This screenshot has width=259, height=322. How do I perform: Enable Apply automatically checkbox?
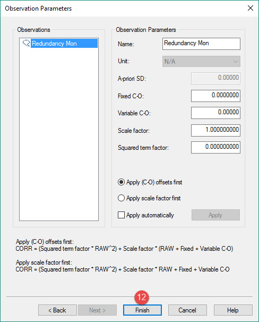click(121, 215)
